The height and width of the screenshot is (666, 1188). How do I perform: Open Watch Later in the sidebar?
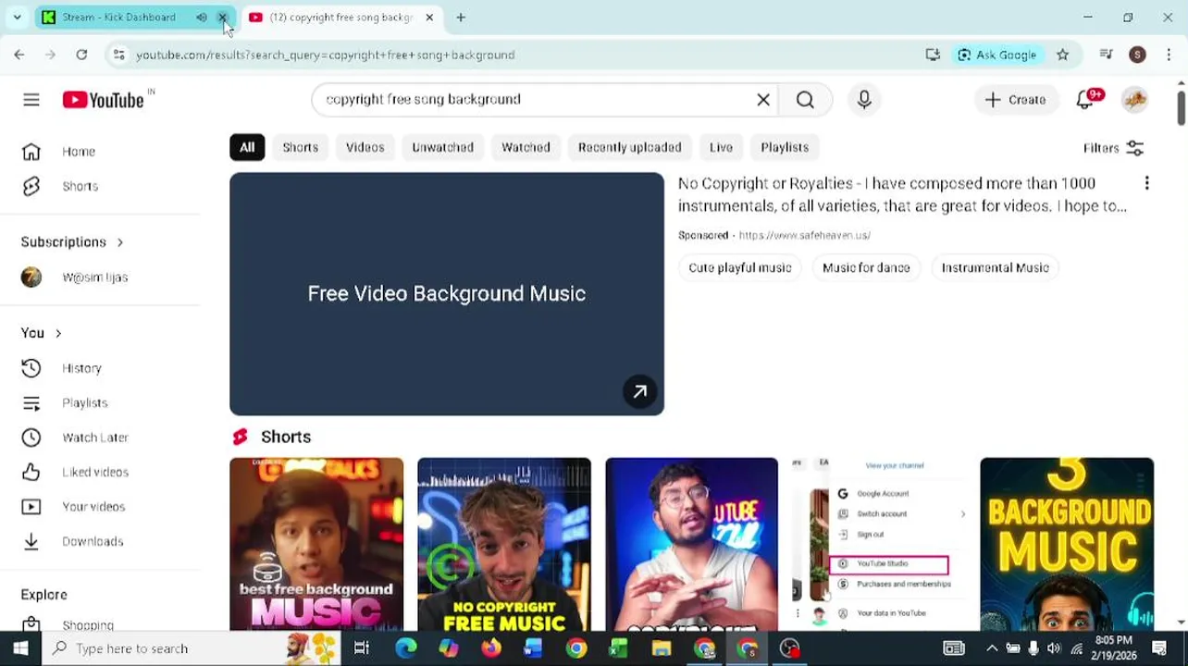[100, 438]
